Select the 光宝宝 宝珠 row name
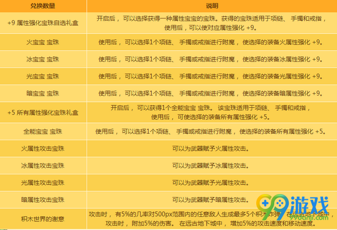Screen dimensions: 337x230 (43, 76)
